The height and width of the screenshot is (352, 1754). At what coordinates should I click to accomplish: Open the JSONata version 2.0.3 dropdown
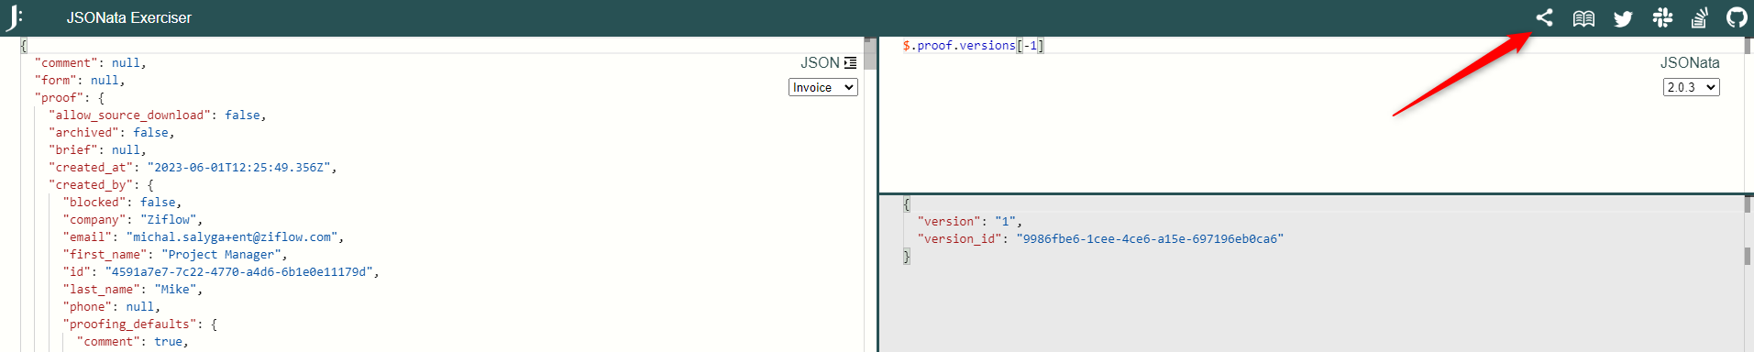click(x=1691, y=87)
